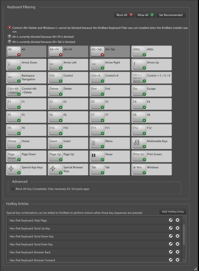Image resolution: width=199 pixels, height=271 pixels.
Task: Click the F3 key icon
Action: click(97, 104)
